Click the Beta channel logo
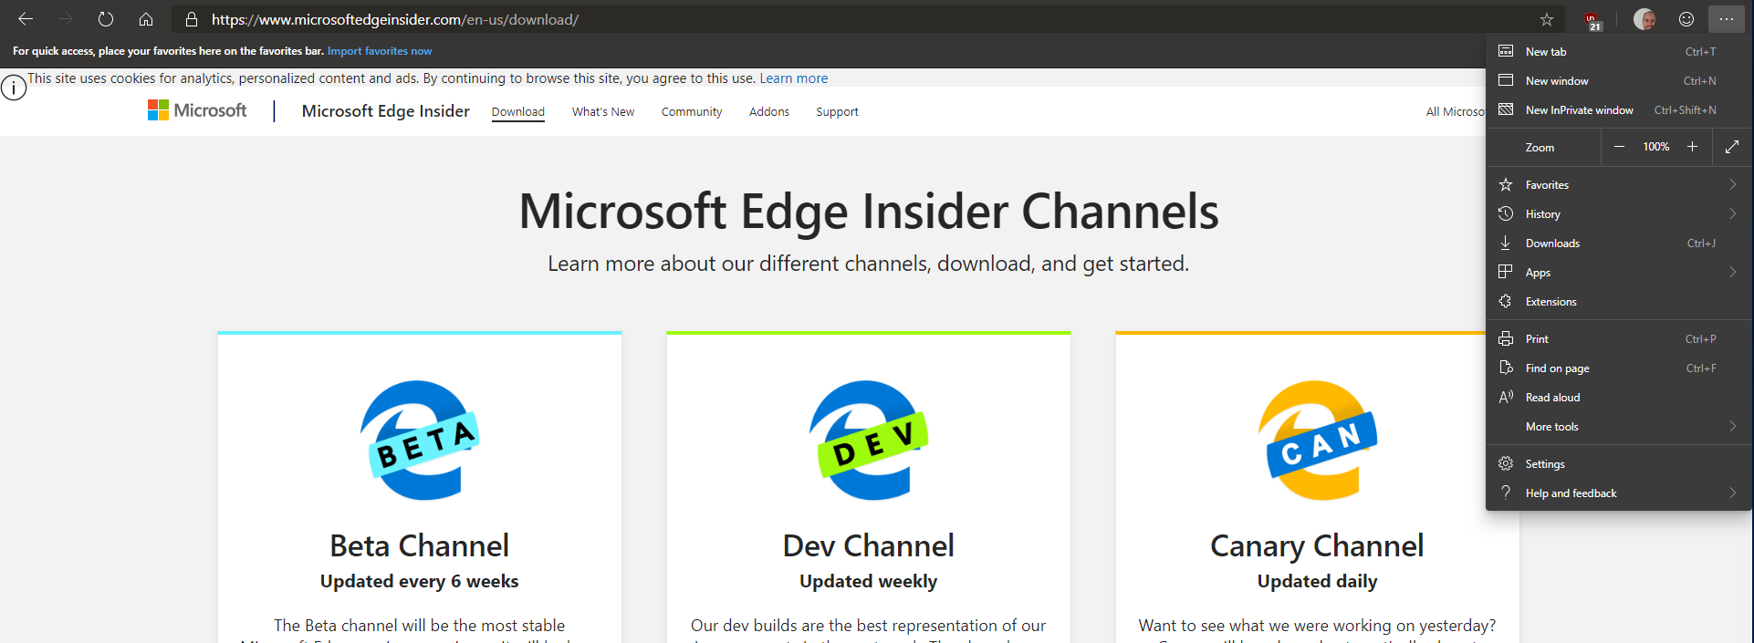This screenshot has width=1754, height=643. click(x=420, y=441)
